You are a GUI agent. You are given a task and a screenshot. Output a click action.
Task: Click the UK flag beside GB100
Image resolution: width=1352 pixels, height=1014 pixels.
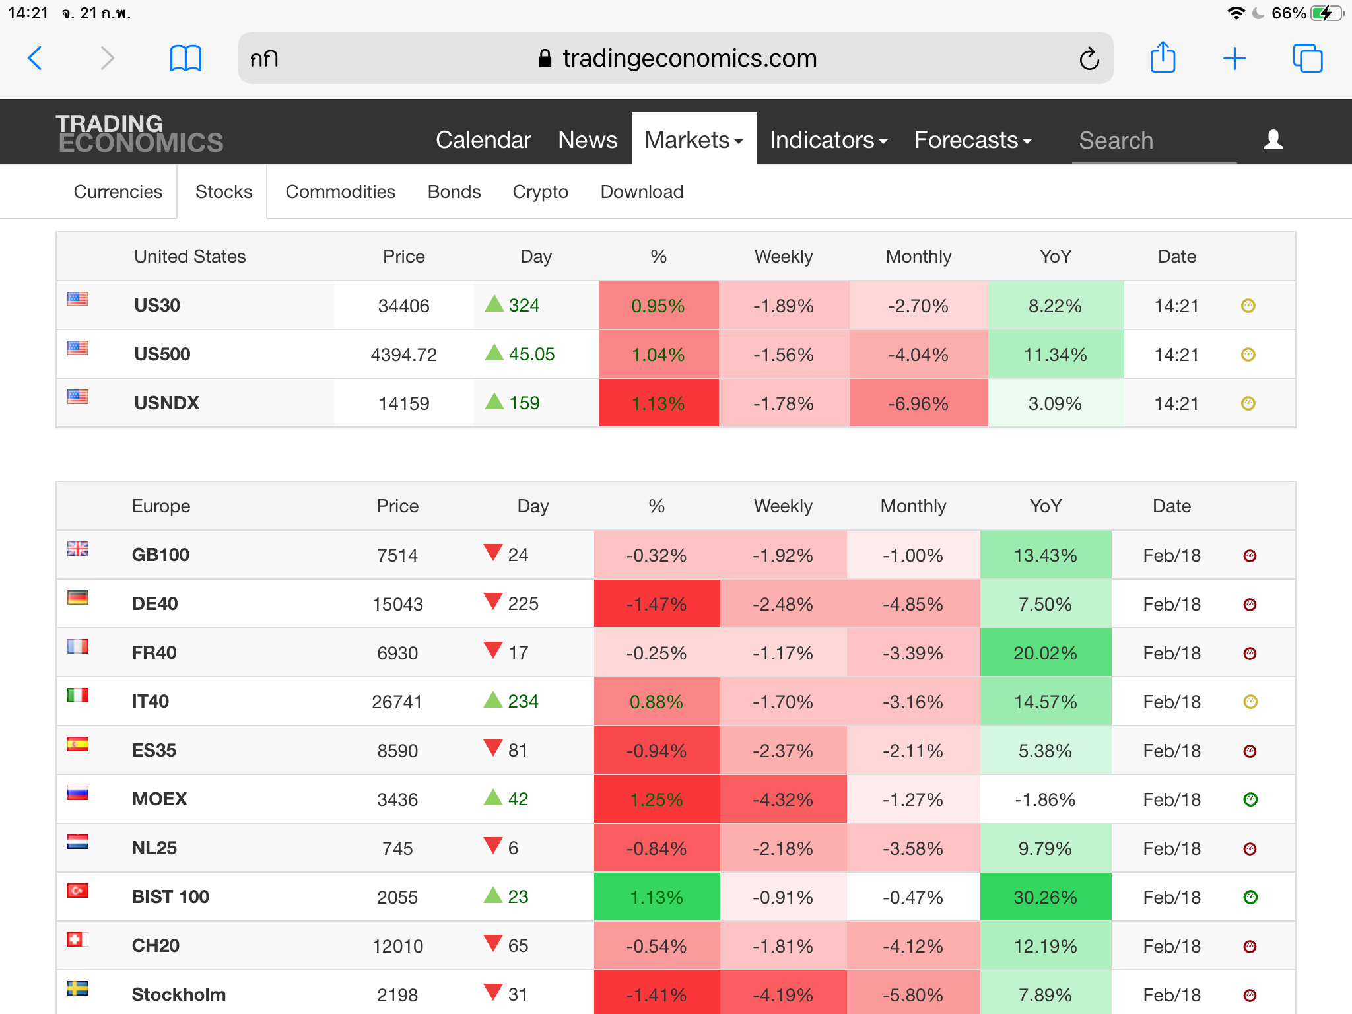[x=78, y=549]
